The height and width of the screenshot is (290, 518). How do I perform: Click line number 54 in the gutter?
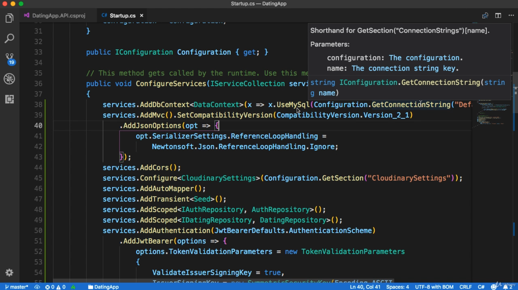click(x=38, y=272)
